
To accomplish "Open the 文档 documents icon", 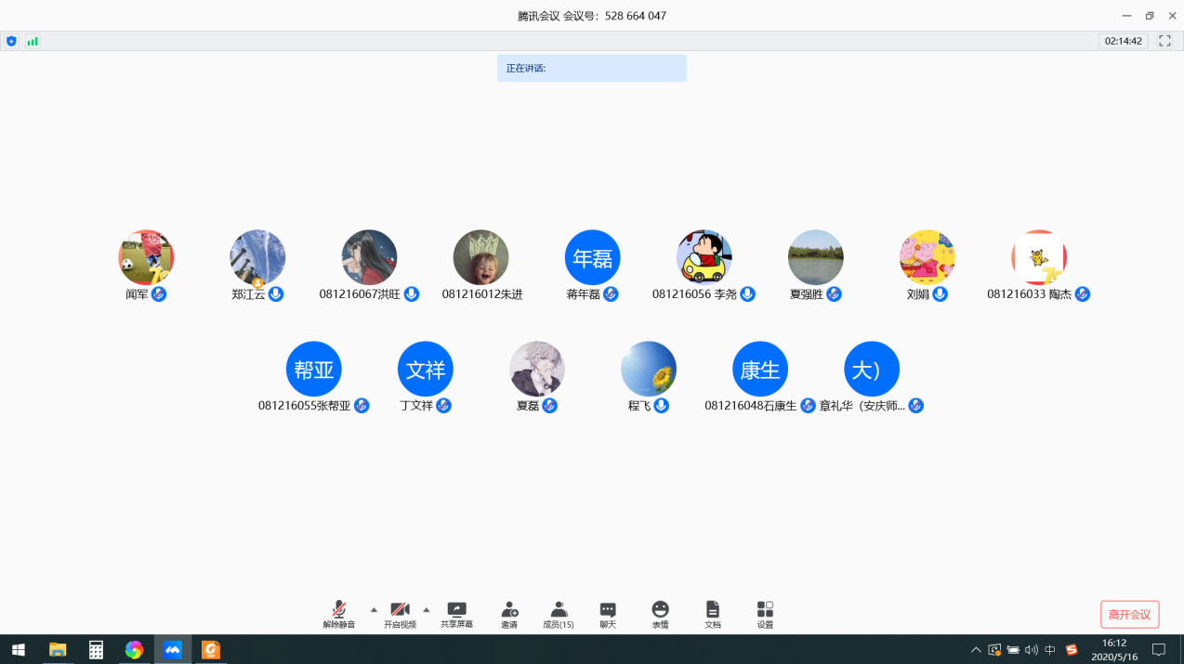I will [x=713, y=613].
